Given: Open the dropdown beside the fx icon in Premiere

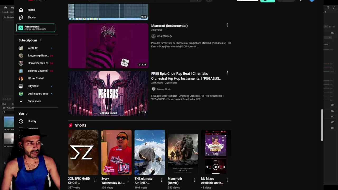Looking at the screenshot, I should click(x=326, y=27).
